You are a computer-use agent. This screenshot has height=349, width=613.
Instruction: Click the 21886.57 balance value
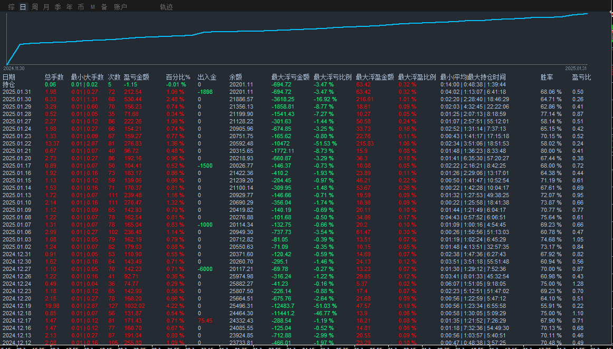241,99
